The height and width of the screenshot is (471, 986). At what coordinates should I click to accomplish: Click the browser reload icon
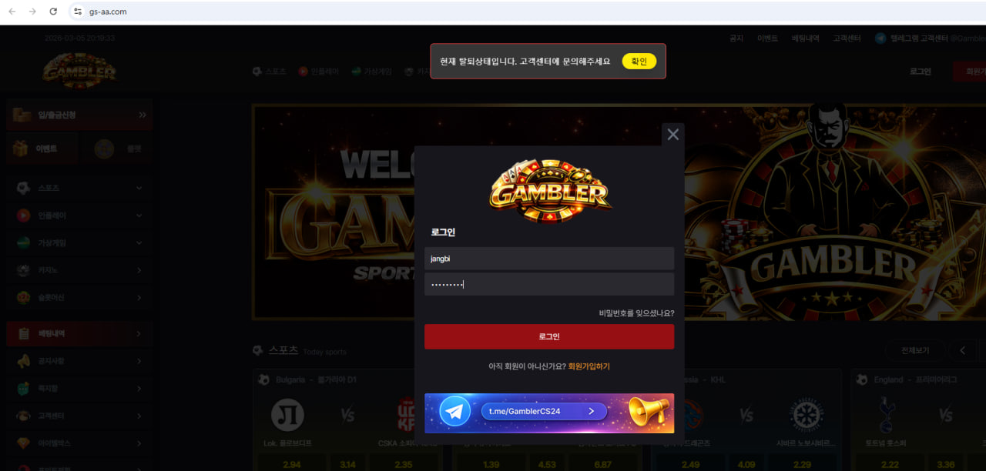point(53,12)
